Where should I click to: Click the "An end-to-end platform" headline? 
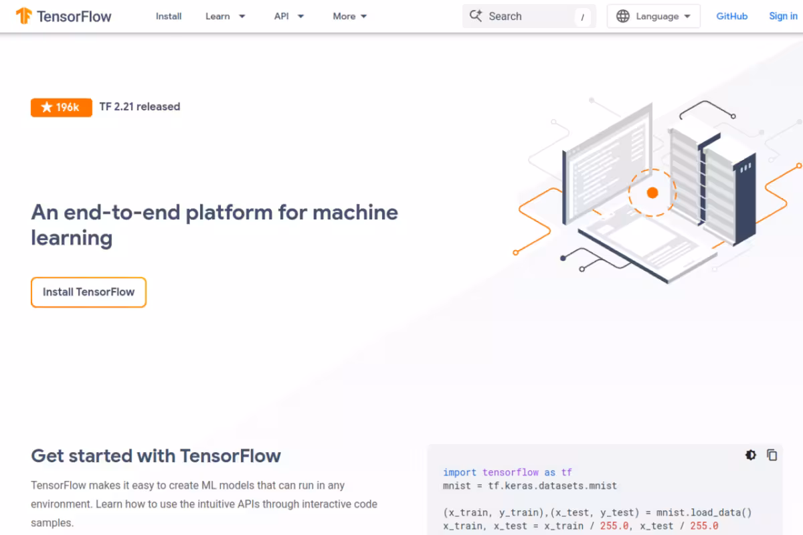(x=214, y=225)
